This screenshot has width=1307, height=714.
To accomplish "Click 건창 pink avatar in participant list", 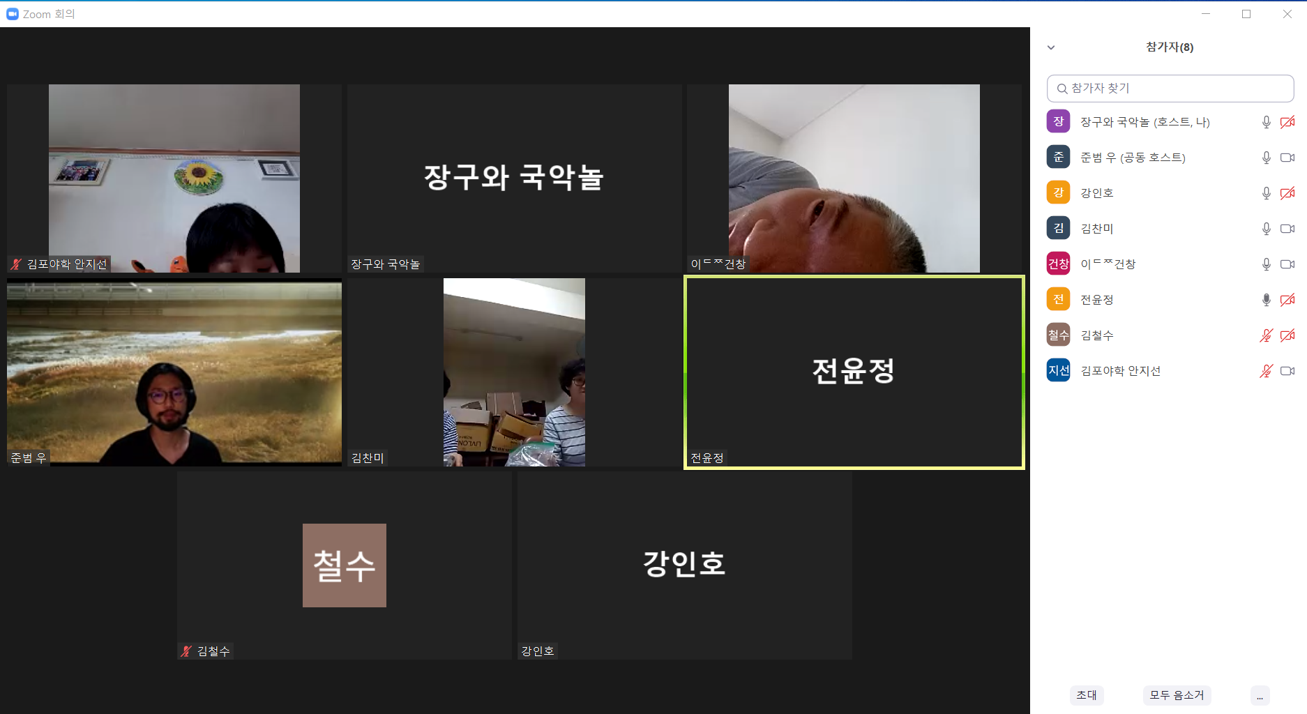I will (x=1058, y=264).
